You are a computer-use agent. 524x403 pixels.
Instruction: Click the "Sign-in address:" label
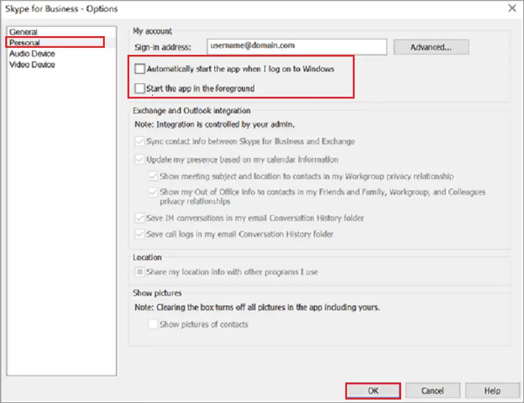163,47
